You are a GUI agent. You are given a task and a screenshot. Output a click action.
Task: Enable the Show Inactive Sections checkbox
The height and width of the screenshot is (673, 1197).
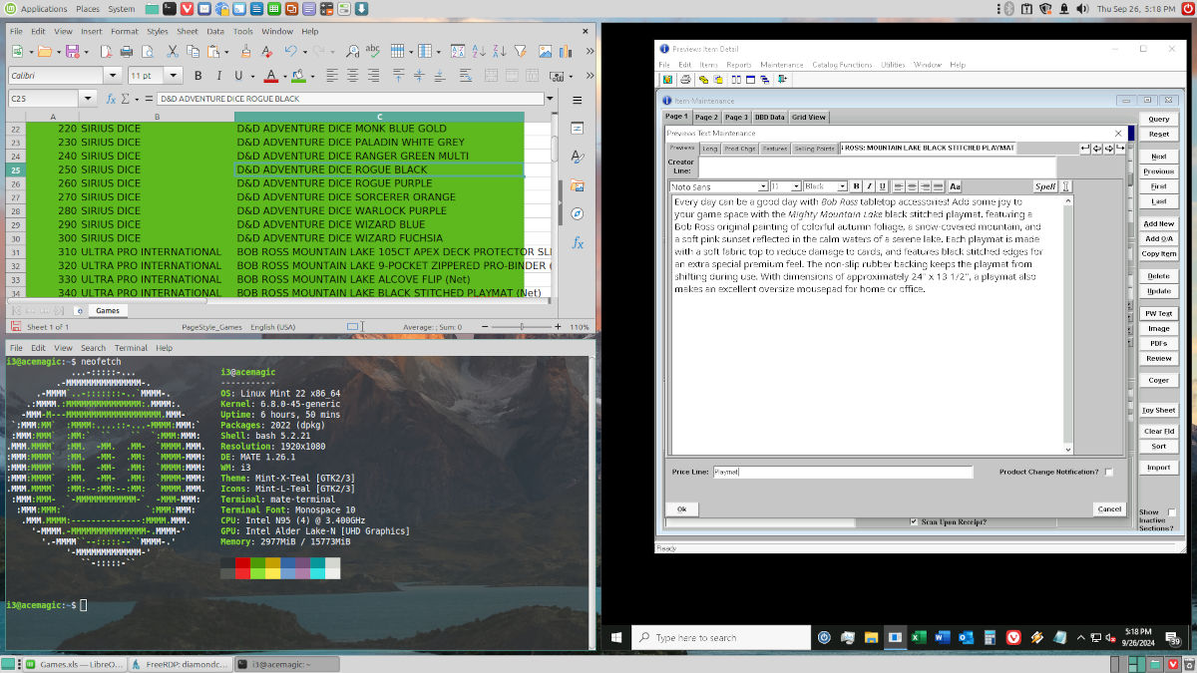(x=1172, y=512)
